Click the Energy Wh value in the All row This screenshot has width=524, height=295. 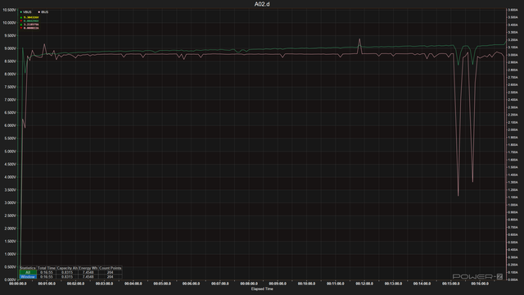(x=88, y=273)
